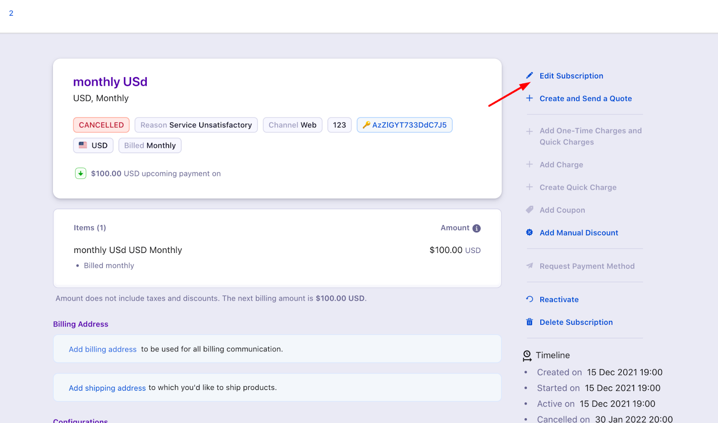Screen dimensions: 718x423
Task: Click Create and Send a Quote
Action: click(x=586, y=98)
